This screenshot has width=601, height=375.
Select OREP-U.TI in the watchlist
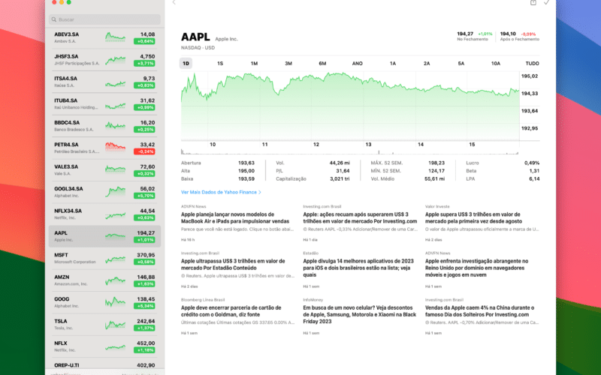point(104,366)
